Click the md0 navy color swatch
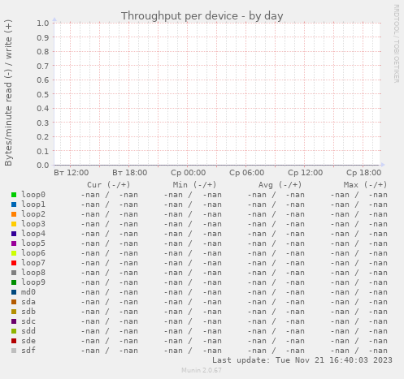The height and width of the screenshot is (379, 404). tap(14, 292)
